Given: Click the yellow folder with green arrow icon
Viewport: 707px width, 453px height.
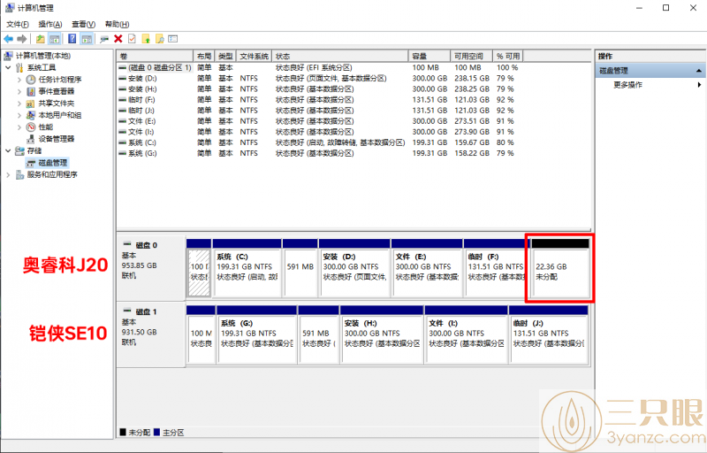Looking at the screenshot, I should coord(146,39).
